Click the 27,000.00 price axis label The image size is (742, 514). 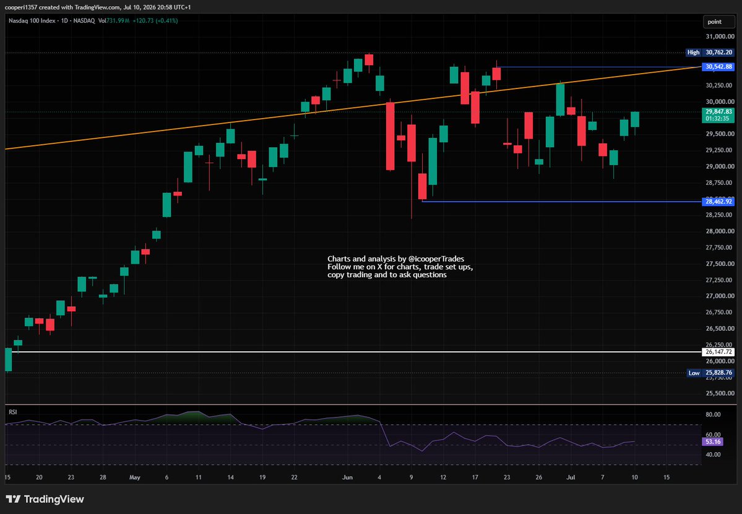pyautogui.click(x=720, y=296)
